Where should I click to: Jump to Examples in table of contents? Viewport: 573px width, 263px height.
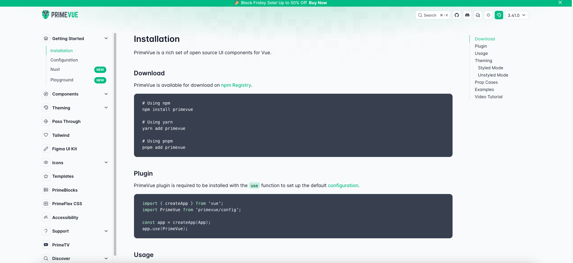point(484,89)
